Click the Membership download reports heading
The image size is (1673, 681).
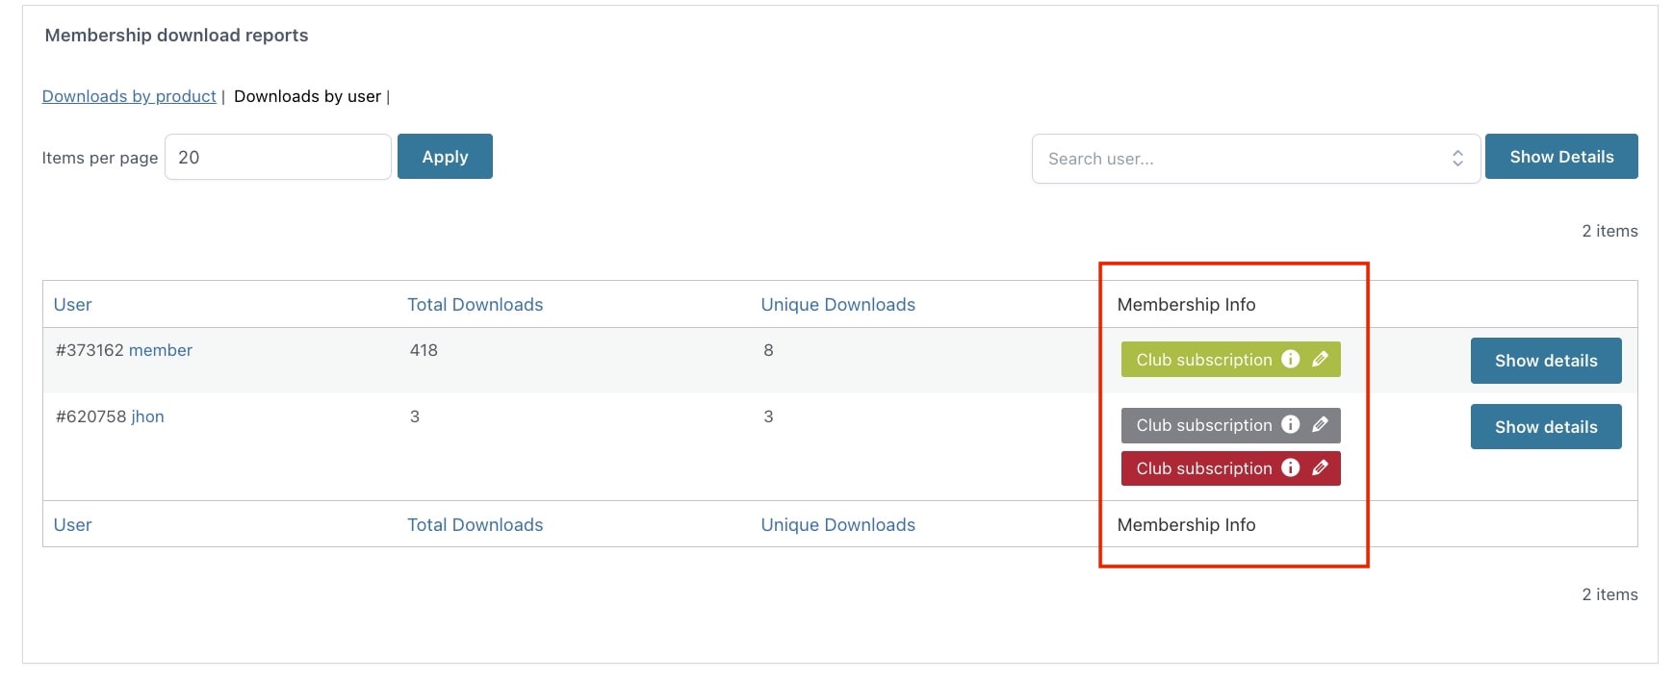[176, 36]
